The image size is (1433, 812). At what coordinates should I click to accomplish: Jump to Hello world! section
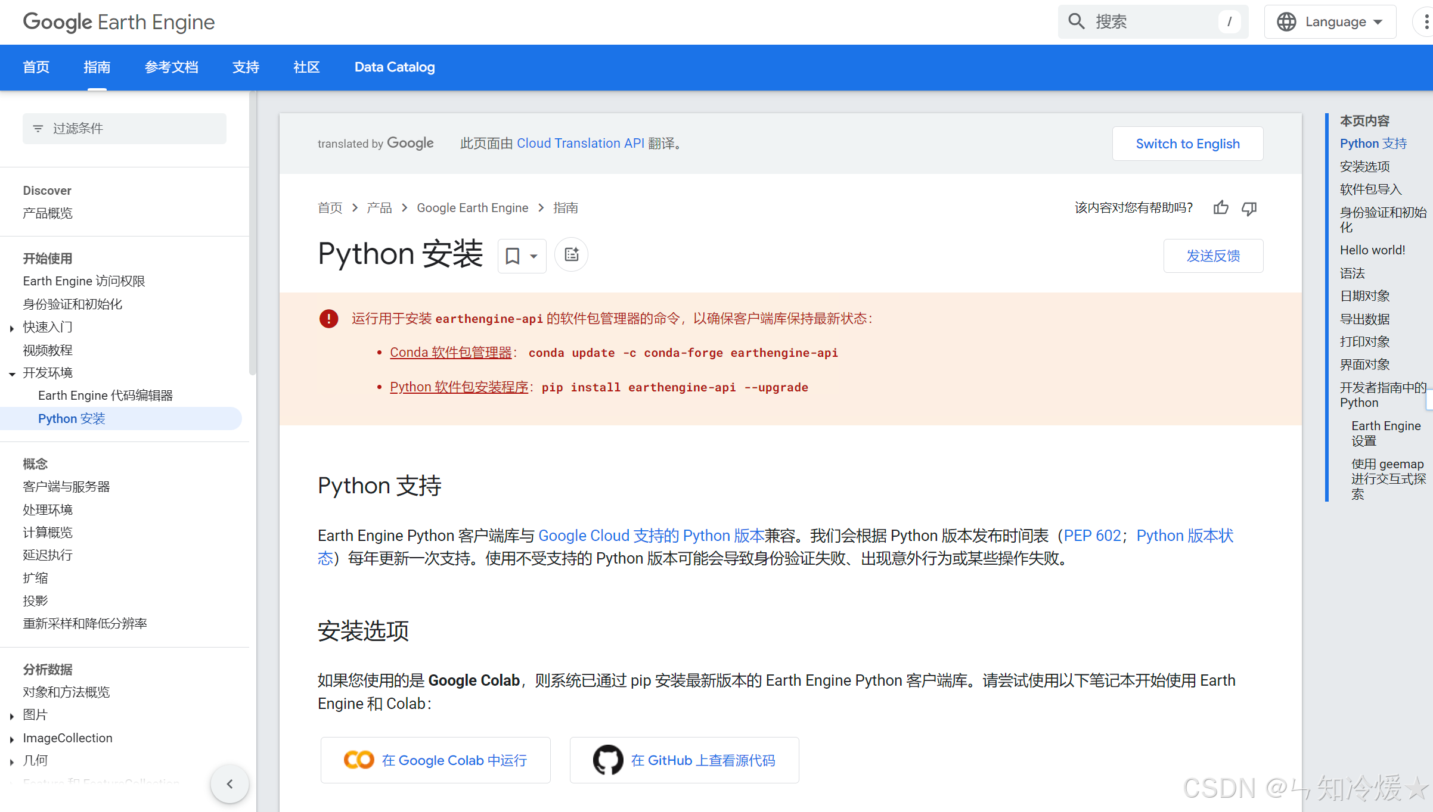click(1372, 250)
